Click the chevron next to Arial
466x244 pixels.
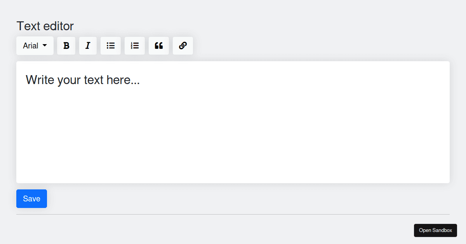tap(44, 45)
